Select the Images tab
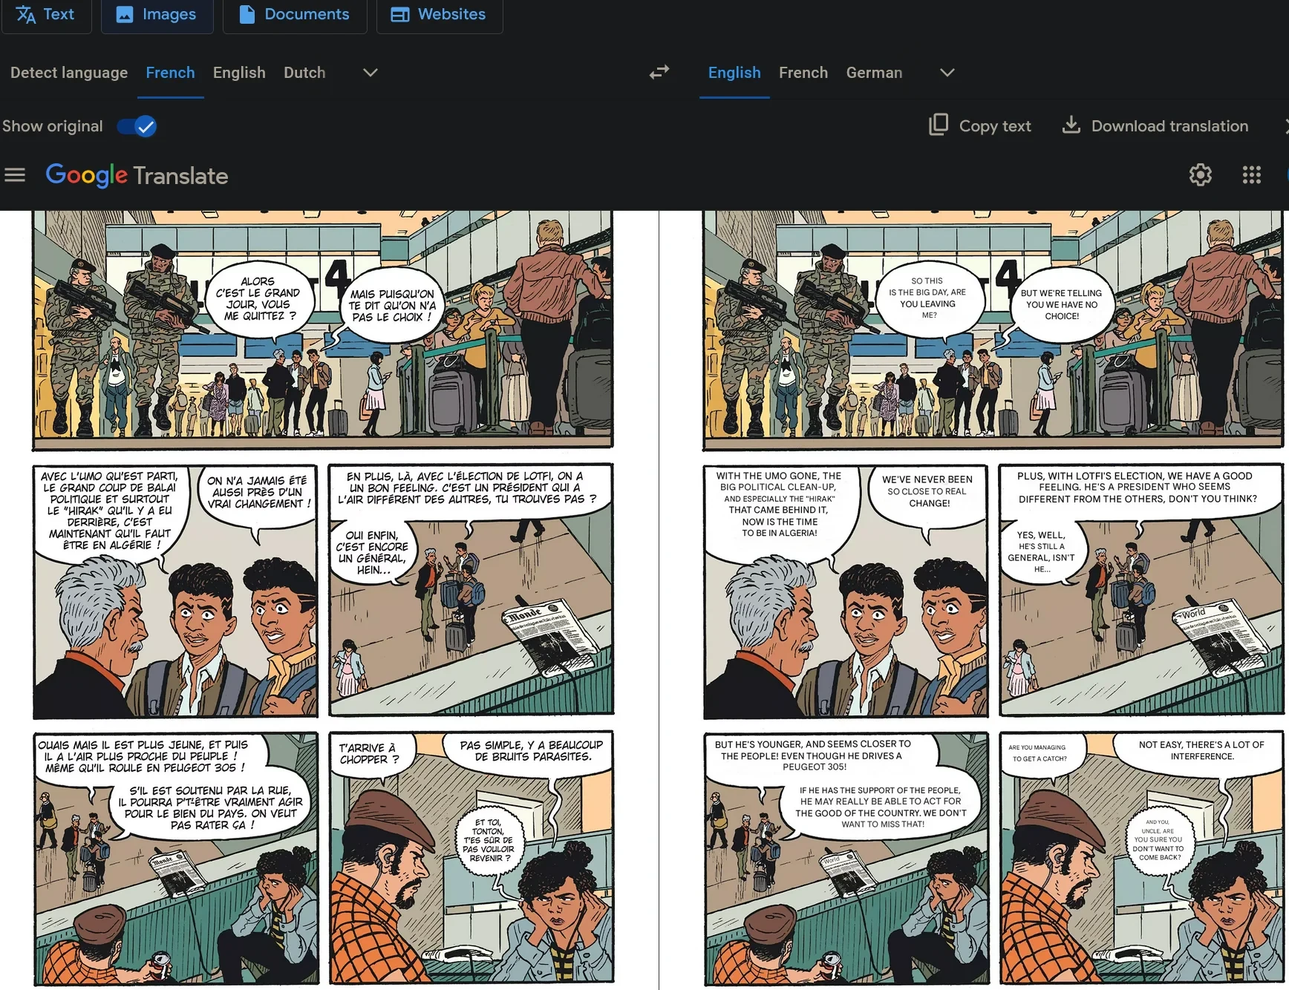Image resolution: width=1289 pixels, height=990 pixels. (x=157, y=14)
